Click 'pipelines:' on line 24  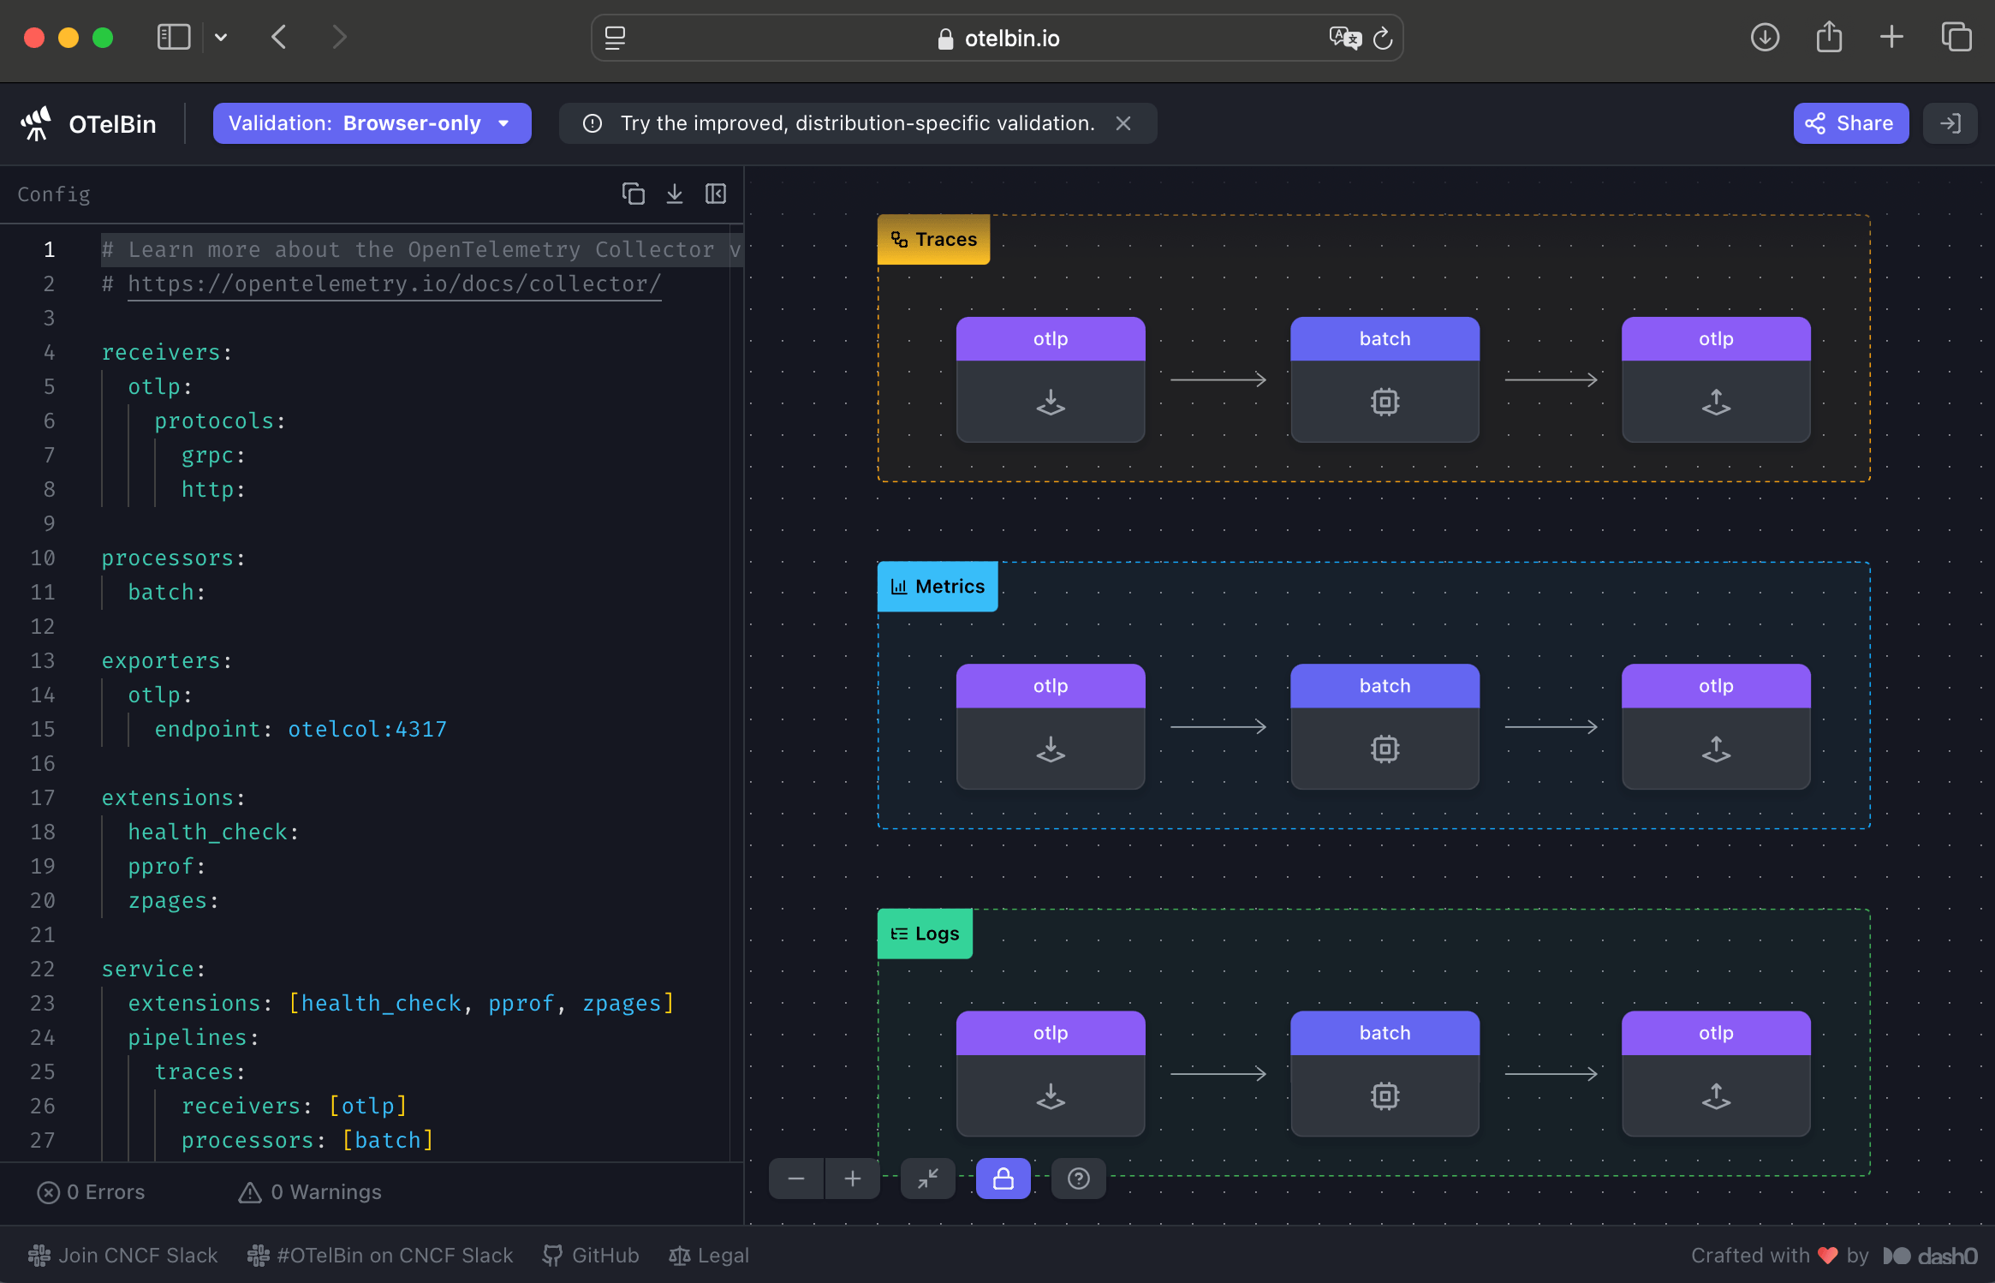point(194,1037)
